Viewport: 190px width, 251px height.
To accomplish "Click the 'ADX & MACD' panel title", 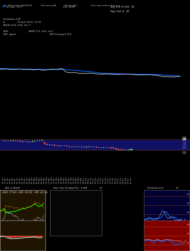I will point(12,188).
